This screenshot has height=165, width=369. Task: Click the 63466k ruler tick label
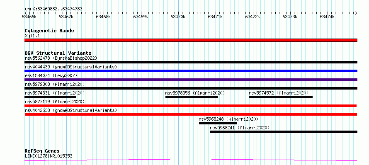29,17
